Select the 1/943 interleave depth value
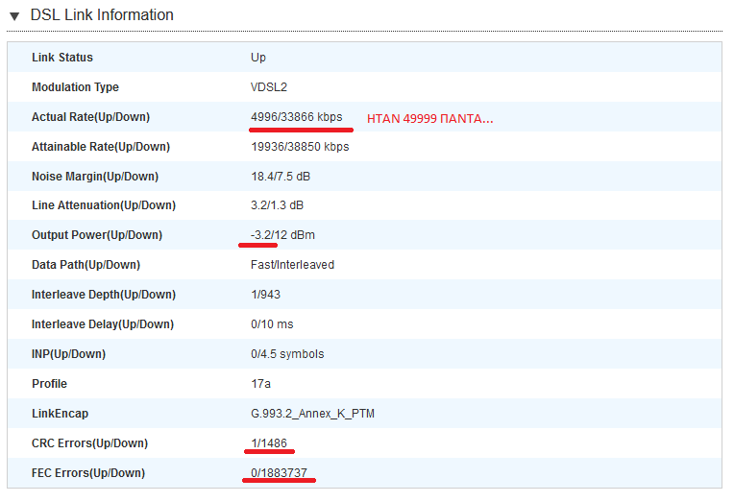The image size is (734, 502). tap(265, 295)
